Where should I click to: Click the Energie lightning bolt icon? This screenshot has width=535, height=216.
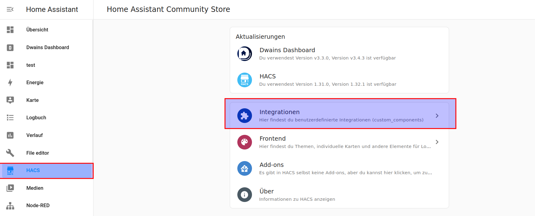[x=10, y=83]
